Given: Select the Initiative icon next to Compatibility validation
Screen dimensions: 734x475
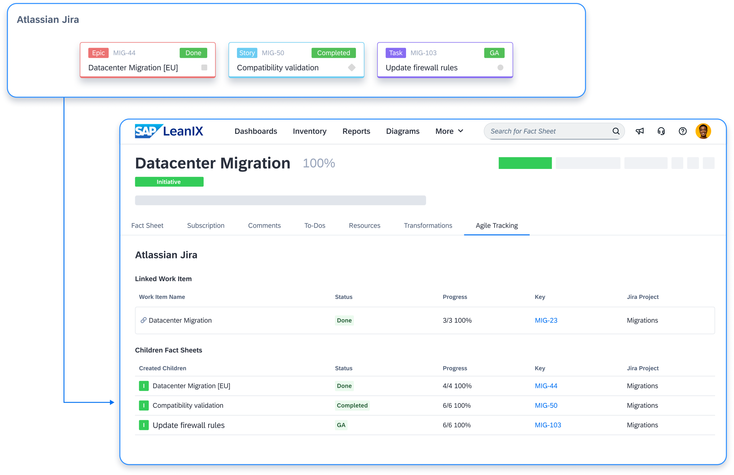Looking at the screenshot, I should coord(144,405).
